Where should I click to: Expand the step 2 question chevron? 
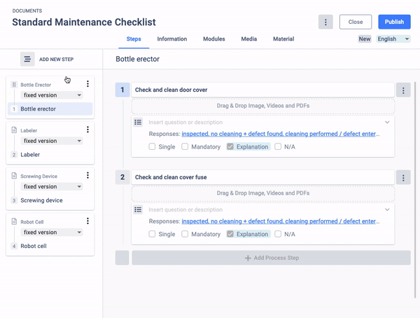click(x=387, y=209)
